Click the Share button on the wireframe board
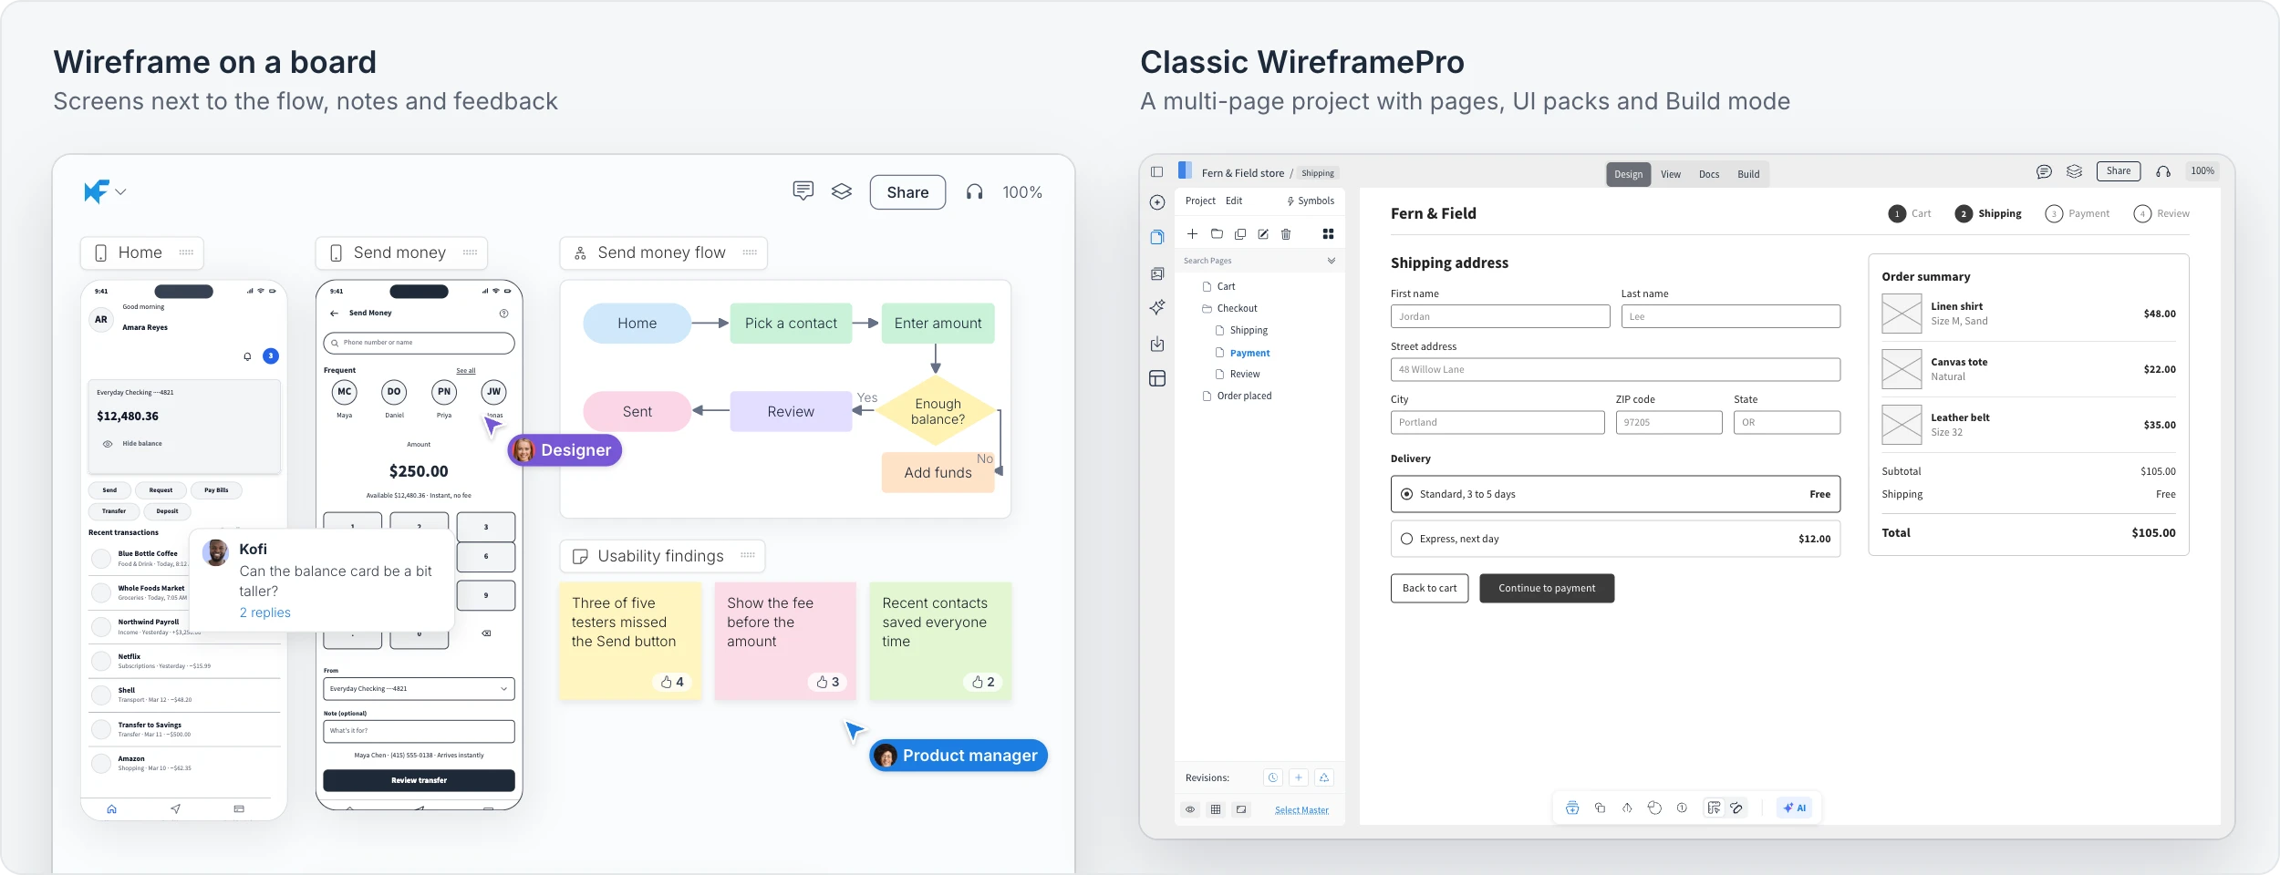The width and height of the screenshot is (2280, 875). pos(907,192)
